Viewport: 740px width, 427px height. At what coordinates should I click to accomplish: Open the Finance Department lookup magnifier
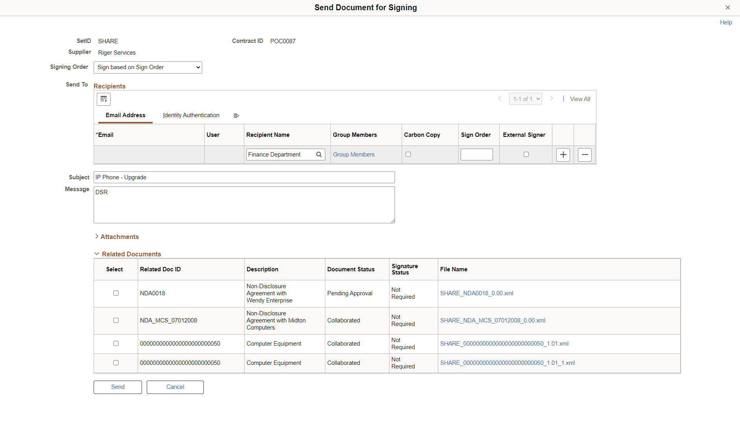[319, 154]
